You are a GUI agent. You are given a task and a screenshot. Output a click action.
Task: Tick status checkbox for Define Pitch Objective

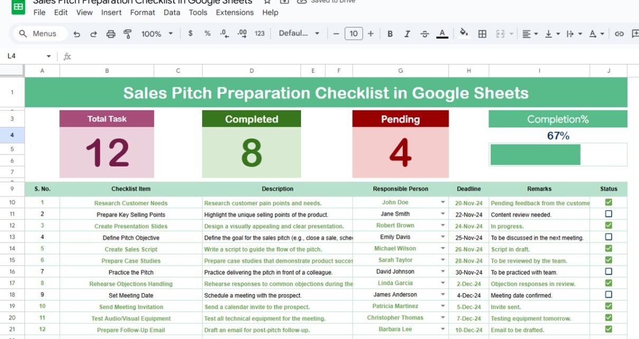tap(608, 237)
